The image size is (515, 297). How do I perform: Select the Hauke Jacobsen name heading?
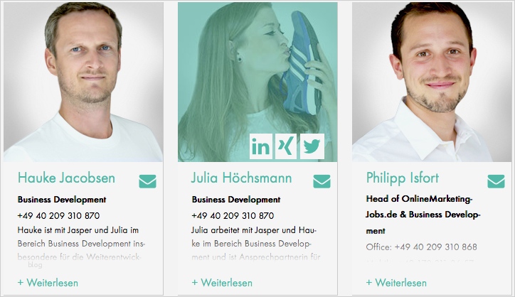pos(66,178)
